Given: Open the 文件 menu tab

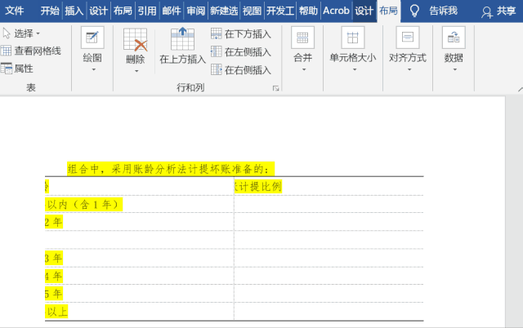Looking at the screenshot, I should tap(15, 11).
